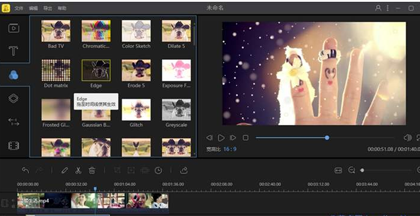Open the Transitions arrows sidebar icon
The height and width of the screenshot is (216, 420).
[x=14, y=122]
